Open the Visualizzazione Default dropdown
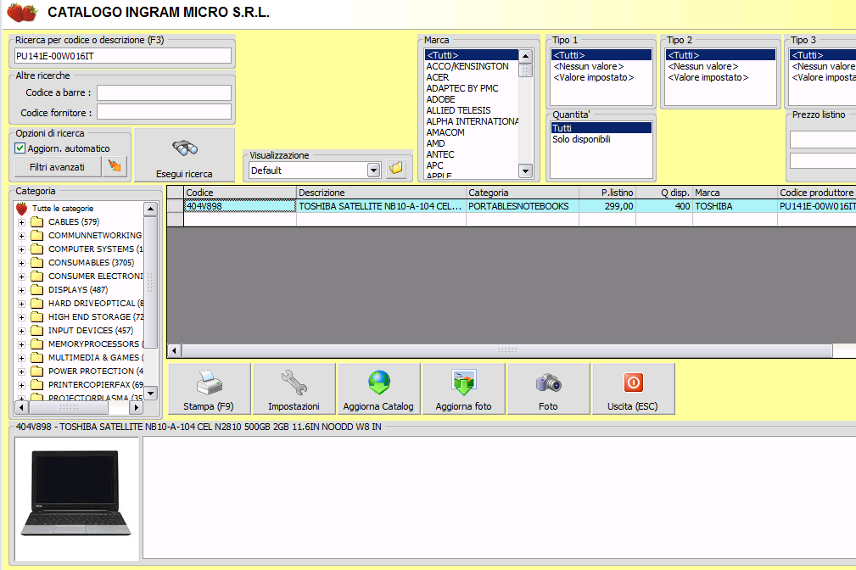This screenshot has height=570, width=856. (x=373, y=170)
